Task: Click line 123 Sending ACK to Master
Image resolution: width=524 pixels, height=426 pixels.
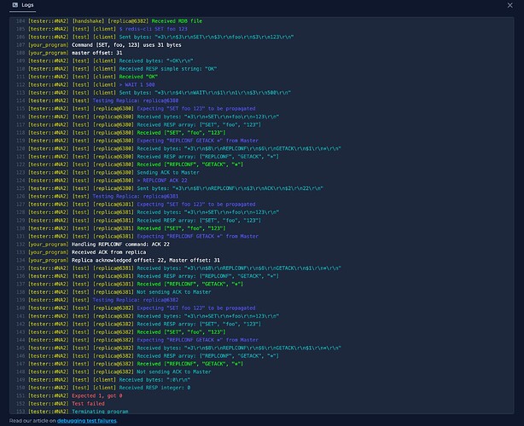Action: (114, 173)
